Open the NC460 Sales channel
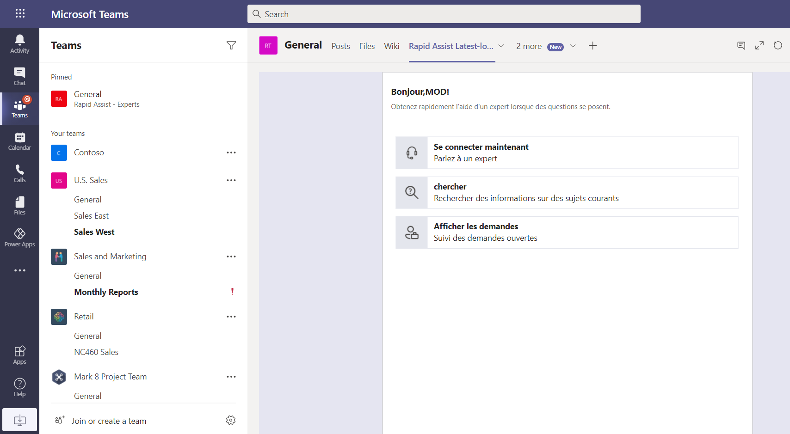Viewport: 790px width, 434px height. click(x=96, y=352)
